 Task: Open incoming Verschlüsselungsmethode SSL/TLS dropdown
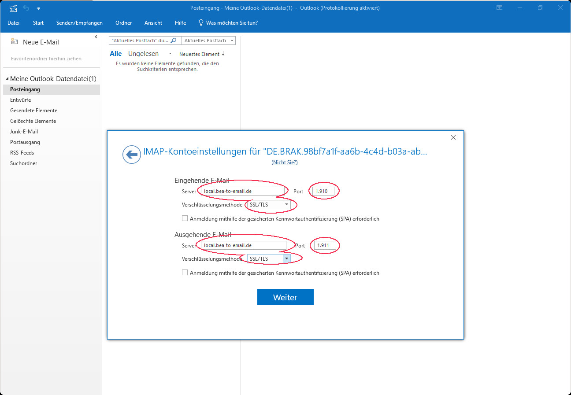pyautogui.click(x=286, y=205)
